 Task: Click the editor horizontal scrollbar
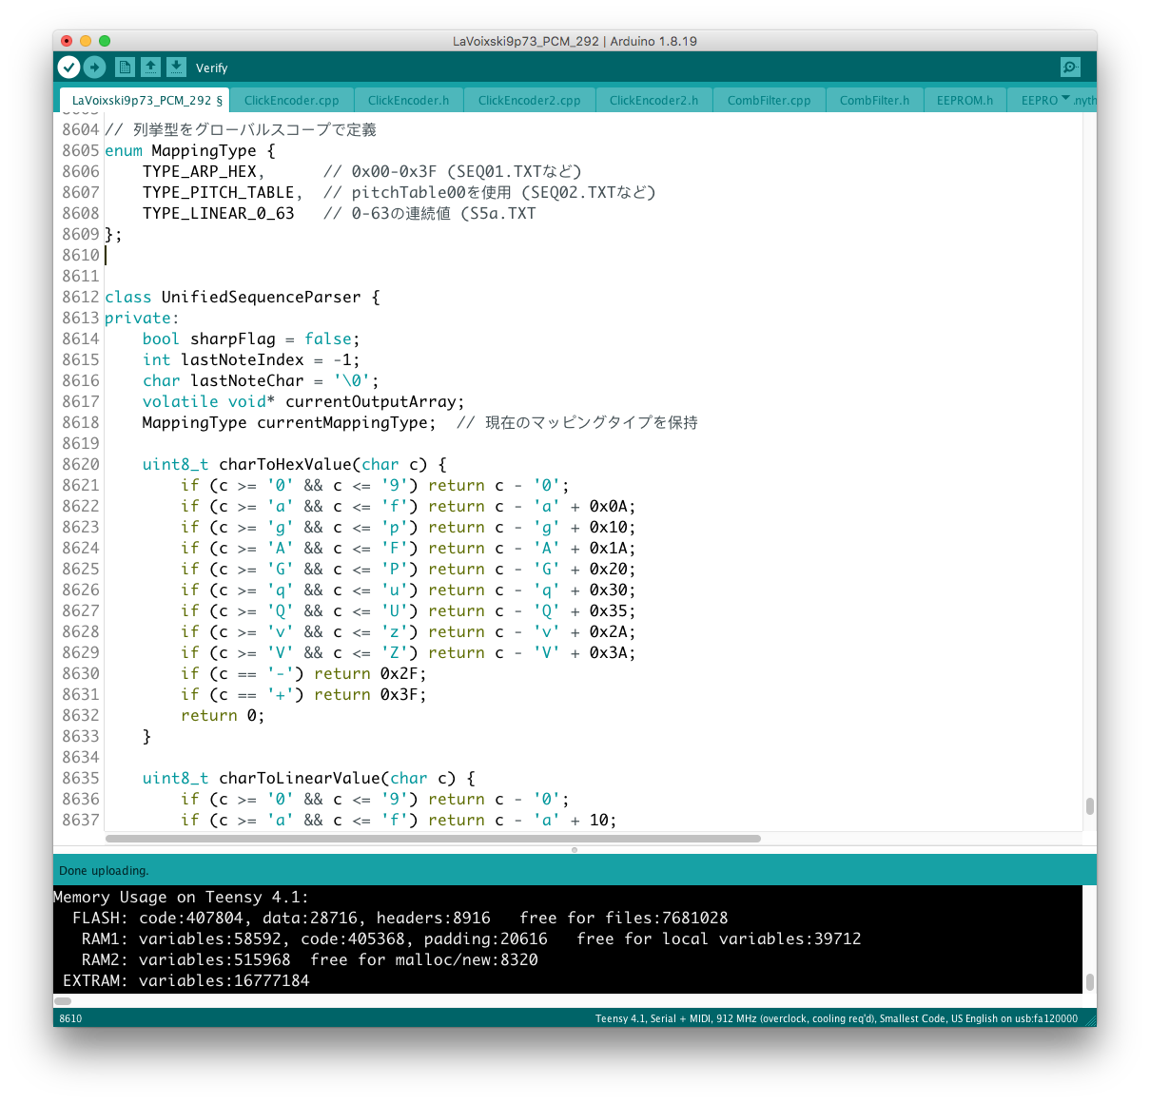point(433,839)
